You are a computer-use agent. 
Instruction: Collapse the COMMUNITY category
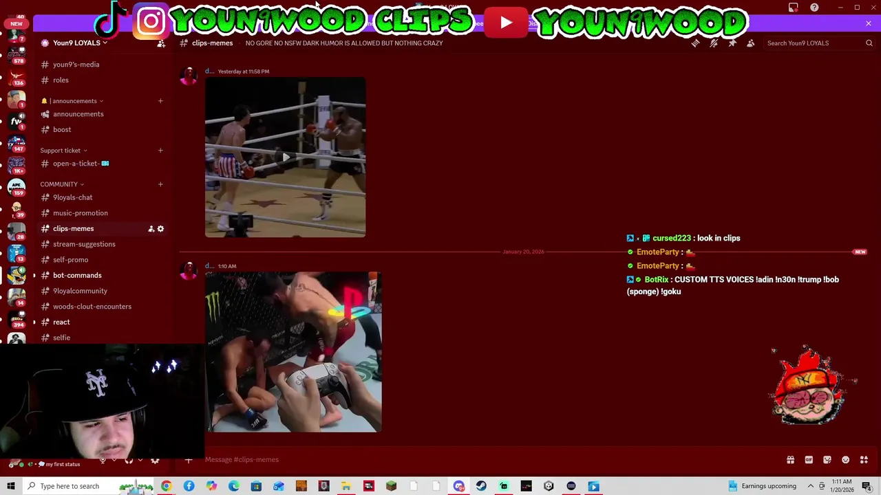[x=62, y=184]
